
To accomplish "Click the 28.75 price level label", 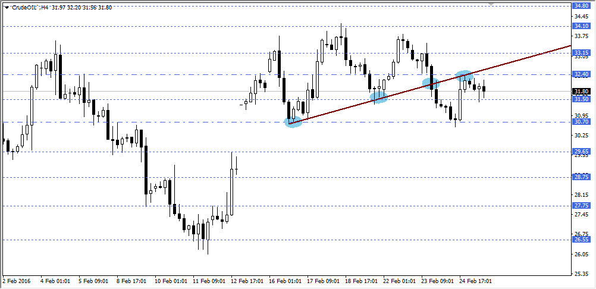I will pyautogui.click(x=581, y=177).
